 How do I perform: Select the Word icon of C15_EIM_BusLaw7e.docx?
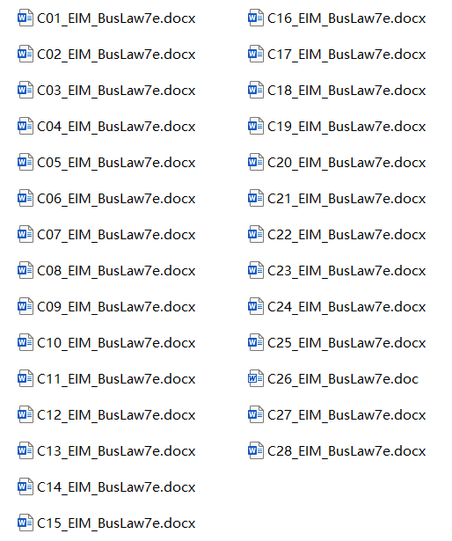click(x=26, y=523)
